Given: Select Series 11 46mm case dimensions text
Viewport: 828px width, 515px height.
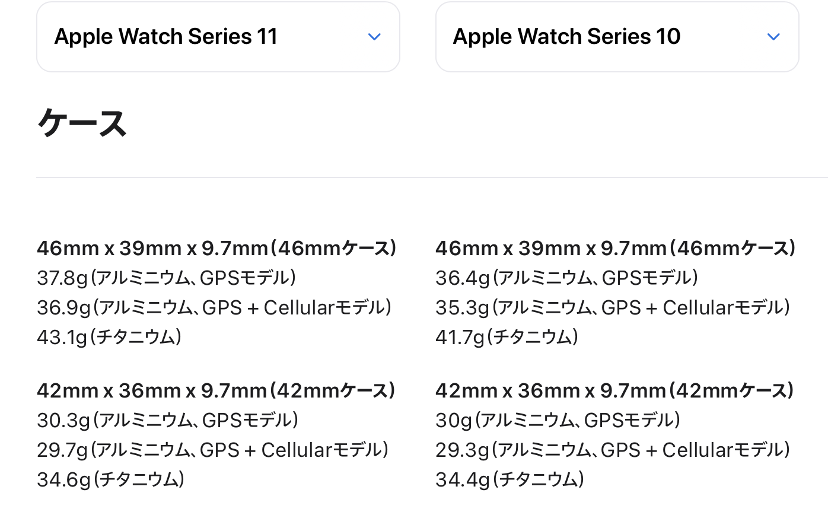Looking at the screenshot, I should pyautogui.click(x=216, y=248).
